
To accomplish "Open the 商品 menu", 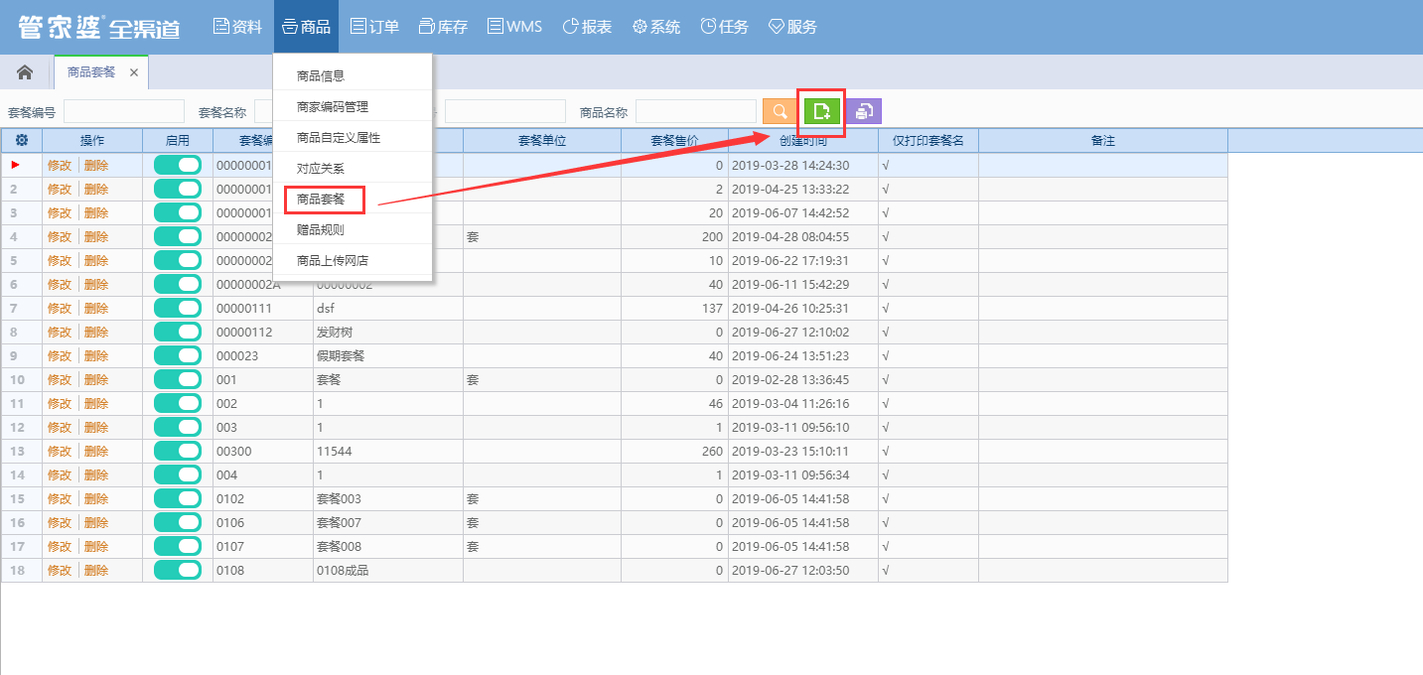I will (306, 27).
